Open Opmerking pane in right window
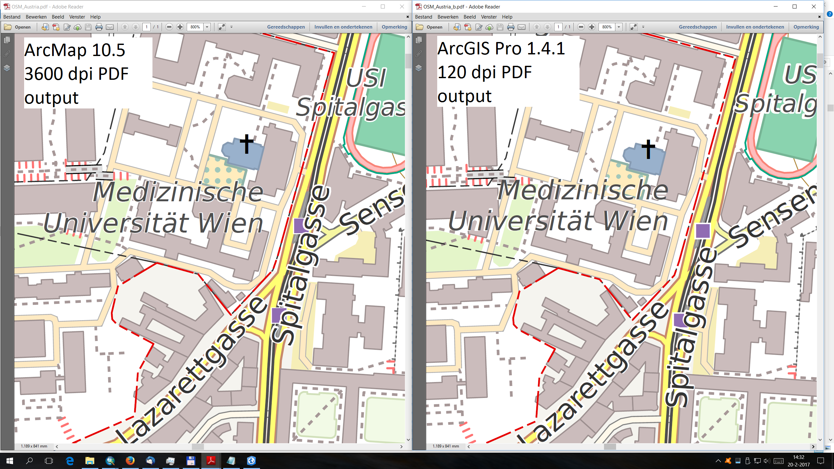 tap(806, 27)
